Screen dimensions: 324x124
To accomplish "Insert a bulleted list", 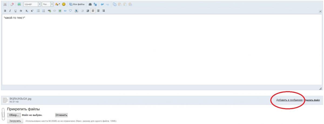I will (x=38, y=11).
